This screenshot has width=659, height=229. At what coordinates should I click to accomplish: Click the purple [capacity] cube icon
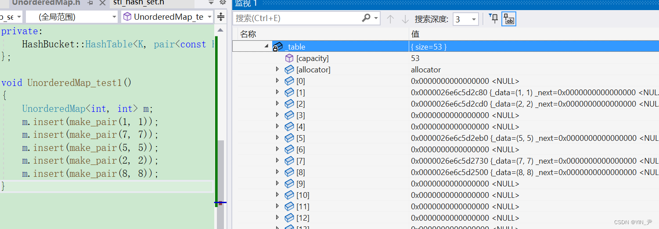[289, 58]
